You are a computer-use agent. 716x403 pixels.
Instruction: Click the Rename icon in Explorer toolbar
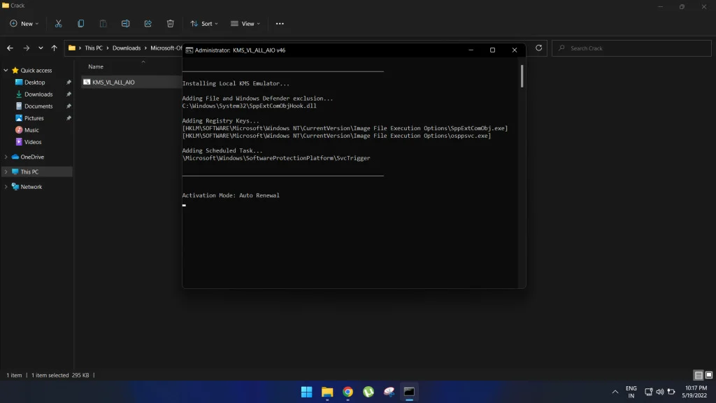[x=126, y=24]
